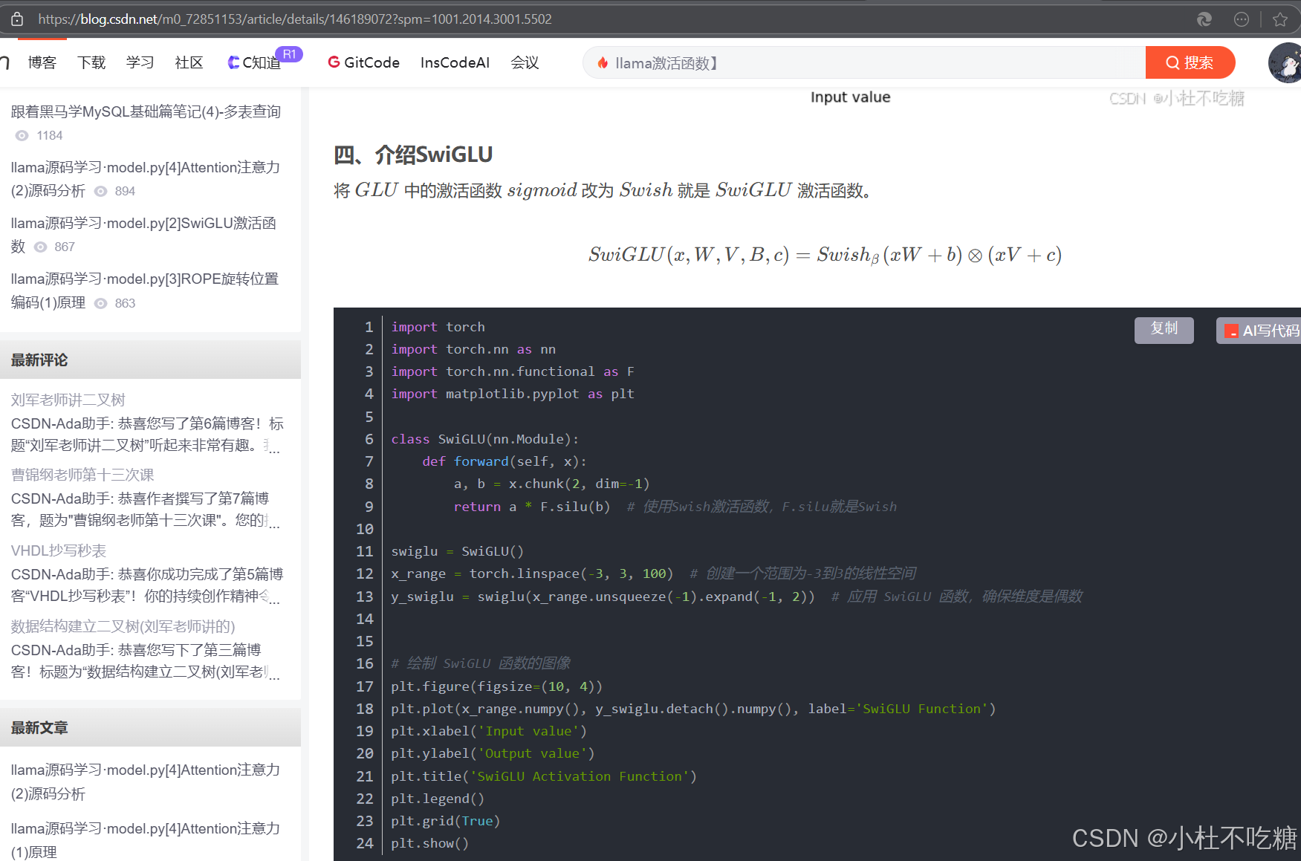
Task: Open the GitCode link
Action: tap(364, 62)
